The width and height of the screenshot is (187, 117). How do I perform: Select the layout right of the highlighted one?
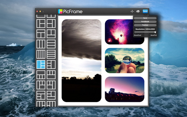[51, 64]
